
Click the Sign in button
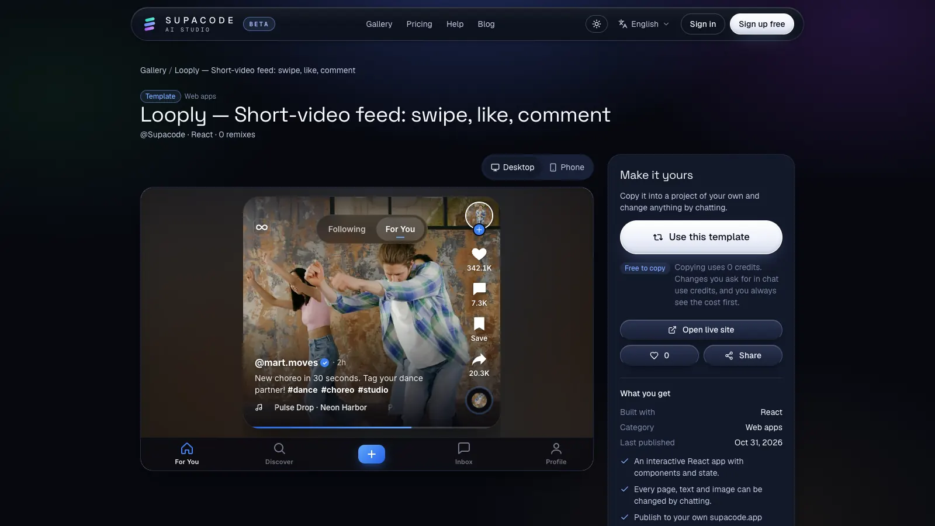703,24
